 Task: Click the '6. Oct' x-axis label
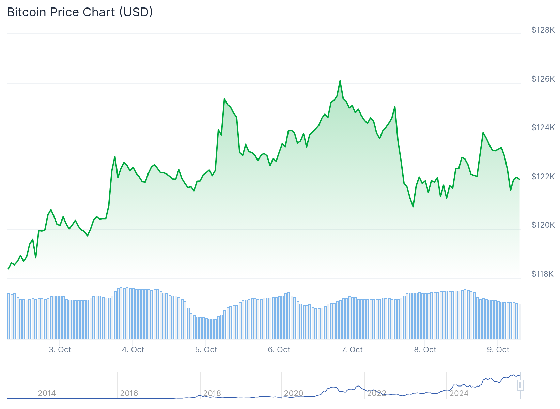pyautogui.click(x=279, y=350)
